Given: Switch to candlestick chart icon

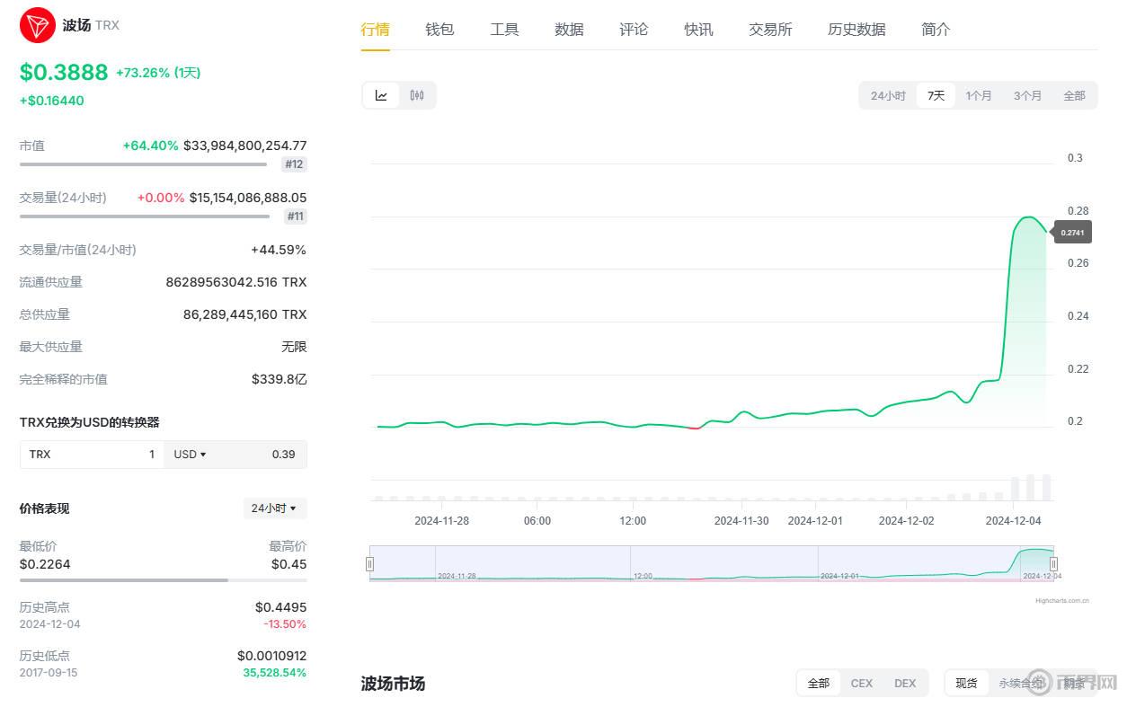Looking at the screenshot, I should pos(417,95).
